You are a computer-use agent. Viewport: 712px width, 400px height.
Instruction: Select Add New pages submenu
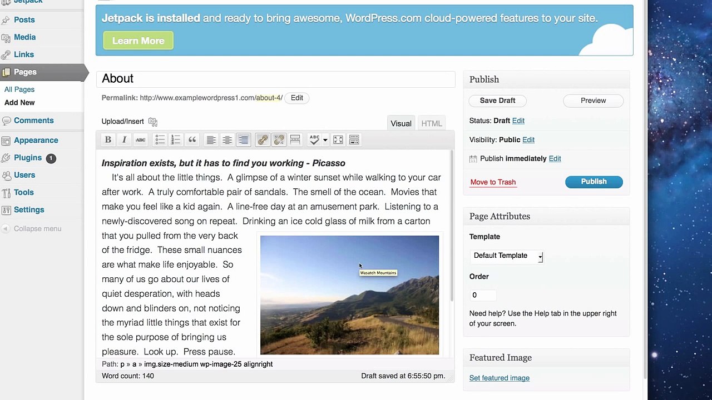click(19, 102)
